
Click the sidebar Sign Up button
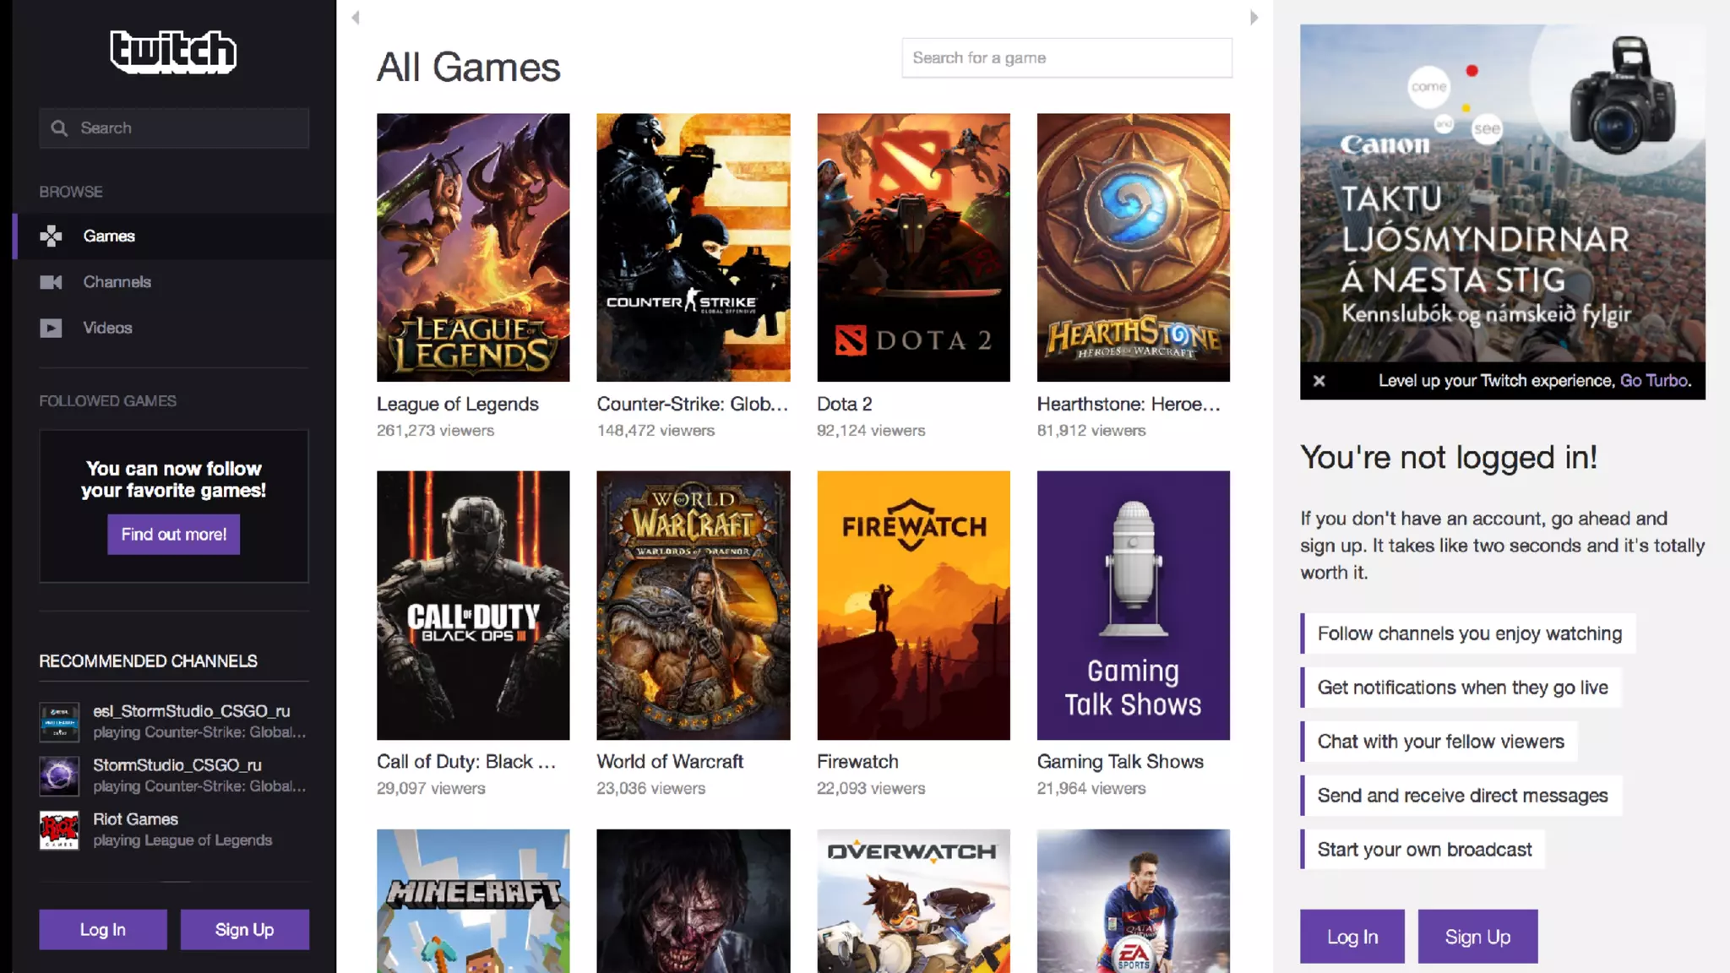(244, 929)
